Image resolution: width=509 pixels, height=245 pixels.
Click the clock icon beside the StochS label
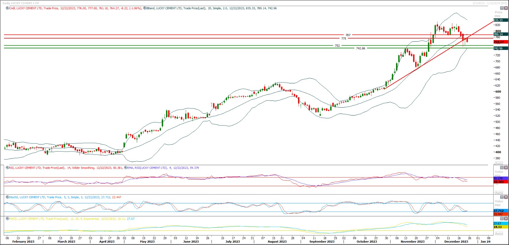[7, 197]
